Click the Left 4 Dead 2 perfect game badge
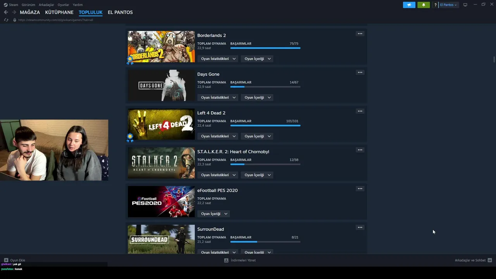The height and width of the screenshot is (279, 496). click(130, 138)
